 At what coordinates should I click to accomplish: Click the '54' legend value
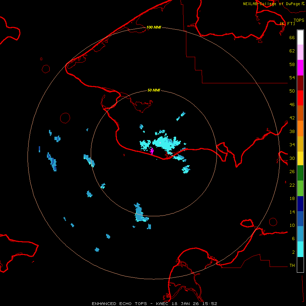coord(292,78)
